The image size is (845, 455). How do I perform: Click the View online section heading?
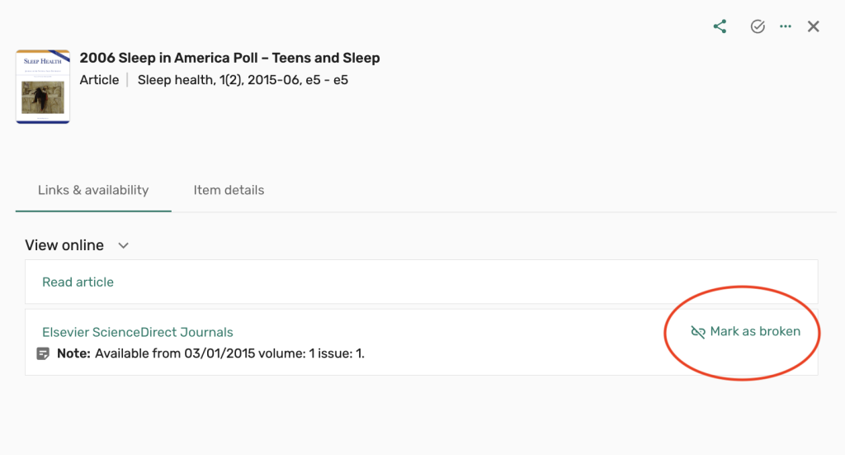(64, 245)
